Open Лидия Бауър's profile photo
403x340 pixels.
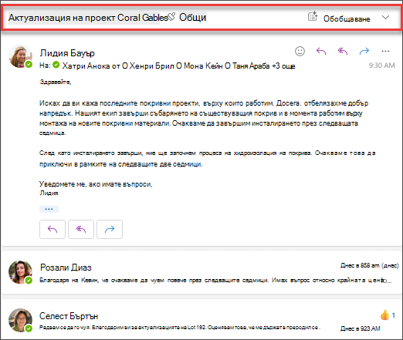point(20,56)
